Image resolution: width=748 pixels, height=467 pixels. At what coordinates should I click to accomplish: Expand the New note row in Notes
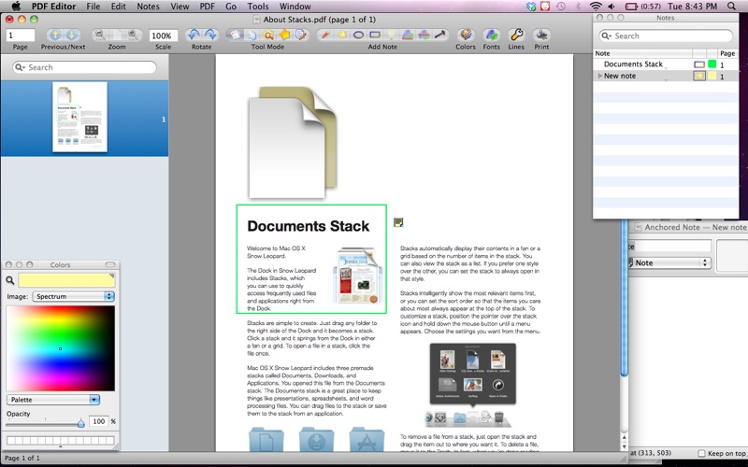600,76
